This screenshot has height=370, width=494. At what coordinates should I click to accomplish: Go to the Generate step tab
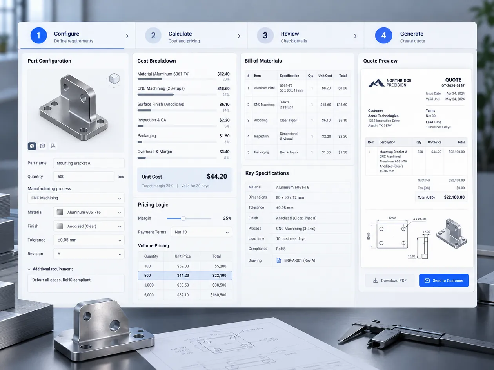(420, 36)
